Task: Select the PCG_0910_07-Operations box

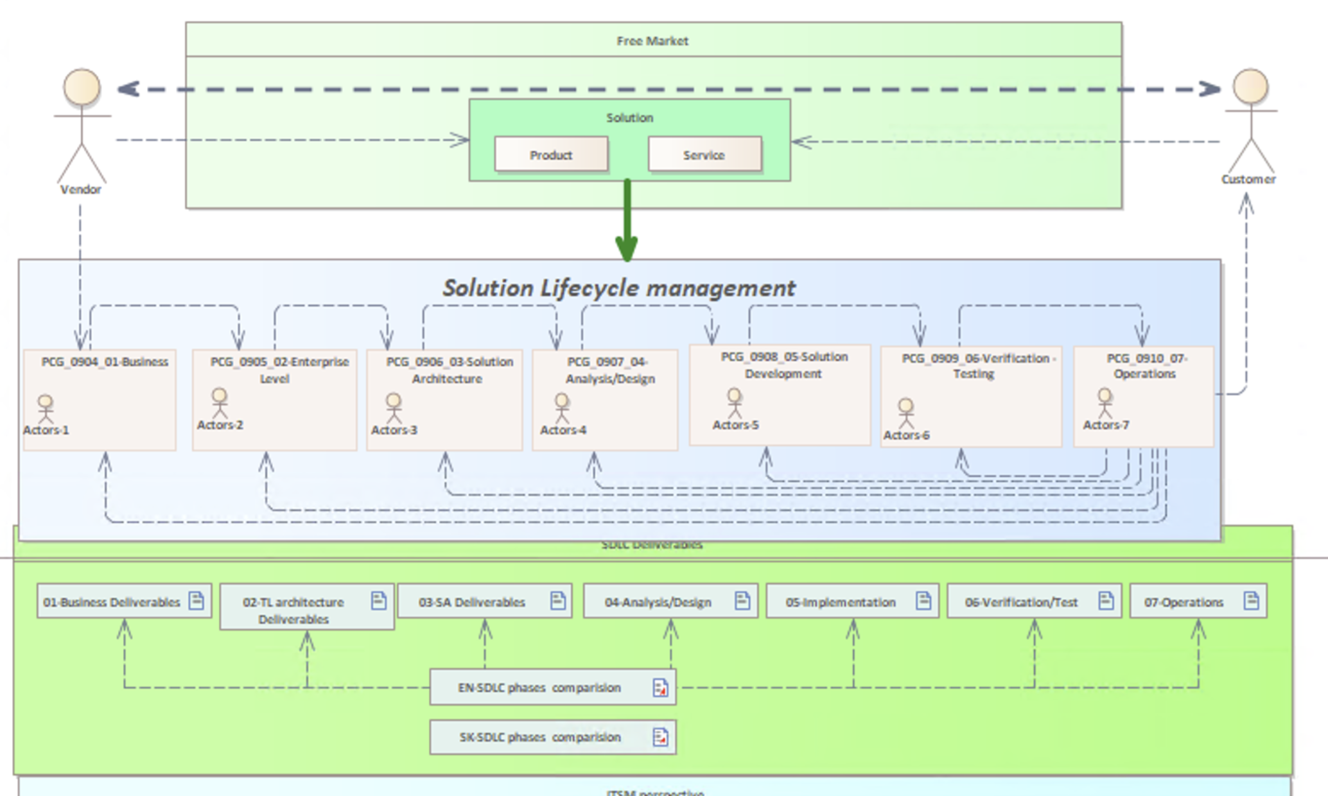Action: coord(1144,396)
